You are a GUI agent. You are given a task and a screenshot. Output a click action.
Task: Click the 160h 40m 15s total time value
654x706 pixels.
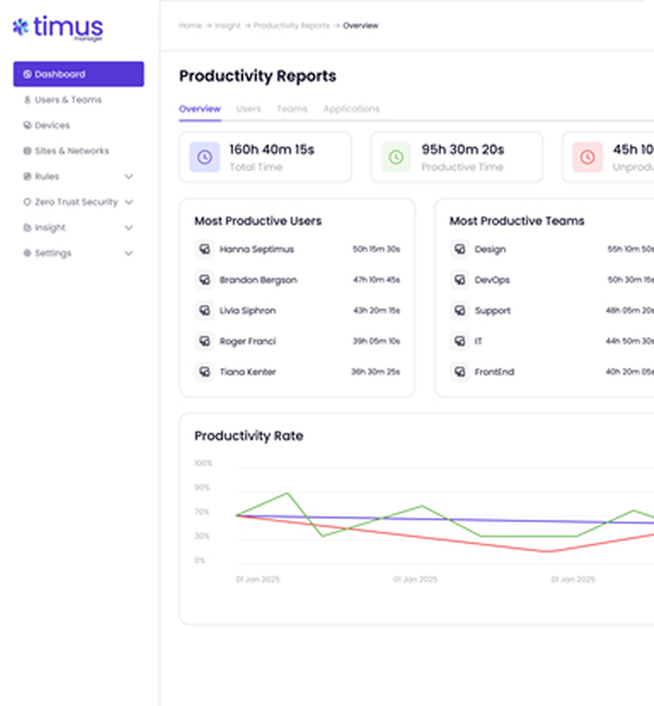(x=272, y=149)
